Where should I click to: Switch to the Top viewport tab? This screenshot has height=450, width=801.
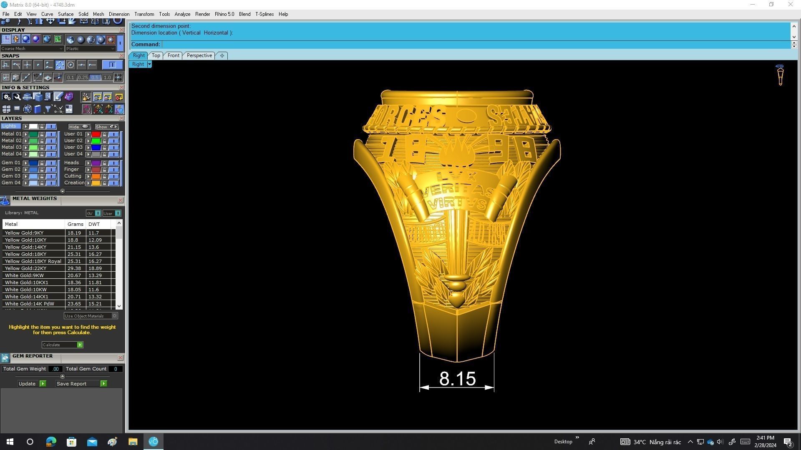(156, 55)
